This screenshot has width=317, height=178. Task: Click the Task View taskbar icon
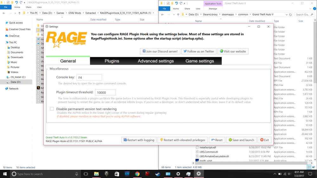86,174
